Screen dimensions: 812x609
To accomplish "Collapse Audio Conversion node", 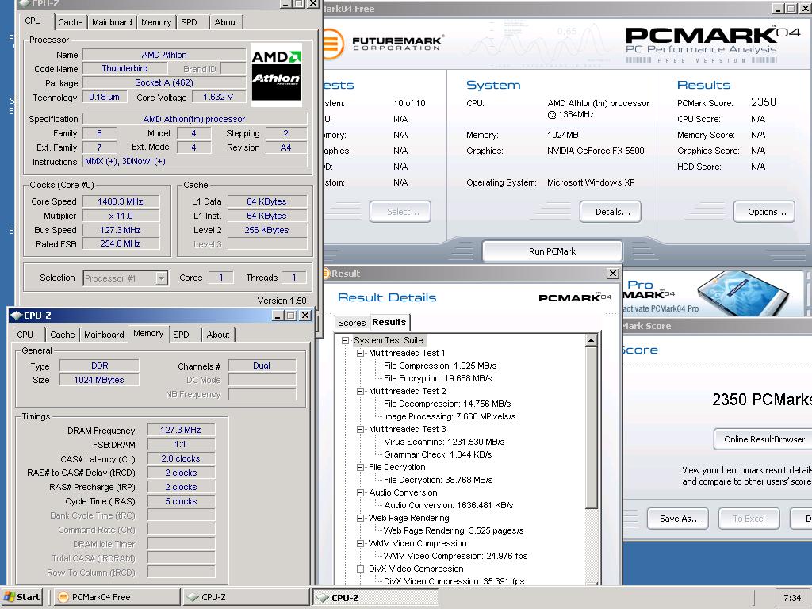I will 361,492.
